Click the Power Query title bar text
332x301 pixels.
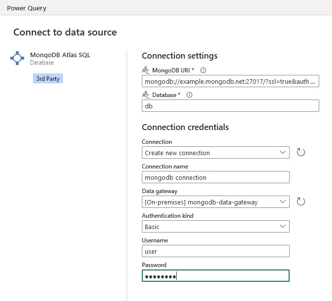(27, 8)
